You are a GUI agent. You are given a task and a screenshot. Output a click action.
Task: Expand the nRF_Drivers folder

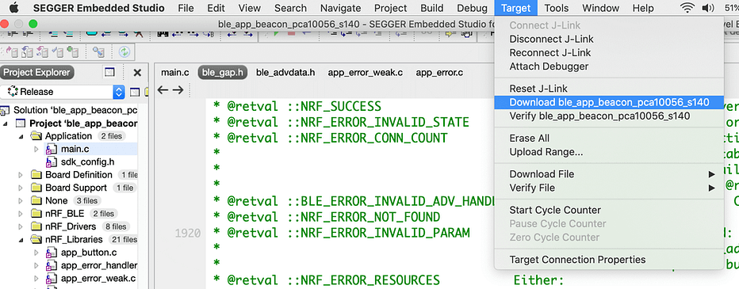click(x=21, y=227)
